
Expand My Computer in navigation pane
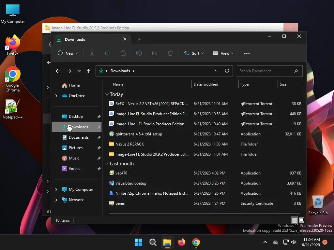point(56,189)
